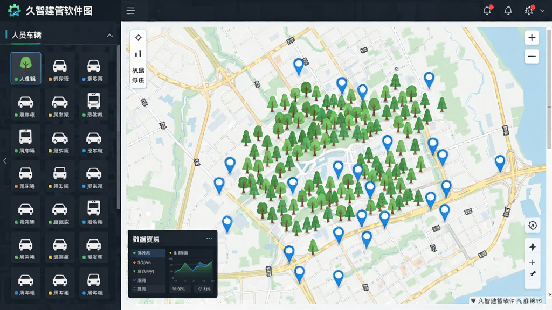Open the three-dot menu on the 数据 panel
Viewport: 552px width, 310px height.
[209, 238]
